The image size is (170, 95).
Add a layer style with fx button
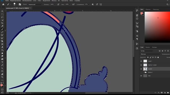159,93
